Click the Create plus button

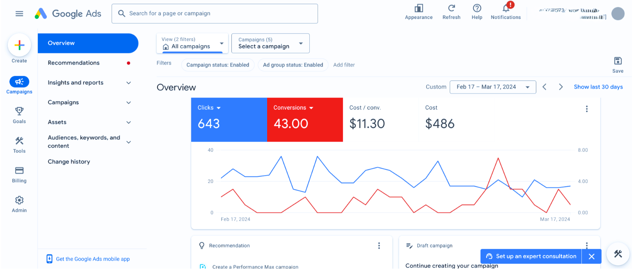pyautogui.click(x=19, y=46)
